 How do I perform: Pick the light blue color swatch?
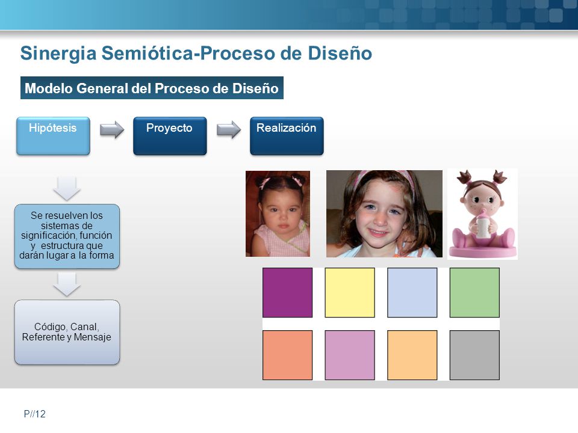pos(412,292)
